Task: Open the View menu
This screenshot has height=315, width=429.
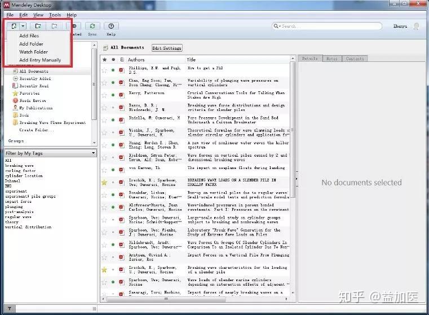Action: tap(38, 15)
